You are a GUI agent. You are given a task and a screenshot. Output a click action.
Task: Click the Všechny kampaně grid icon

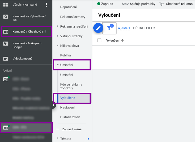[x=6, y=5]
